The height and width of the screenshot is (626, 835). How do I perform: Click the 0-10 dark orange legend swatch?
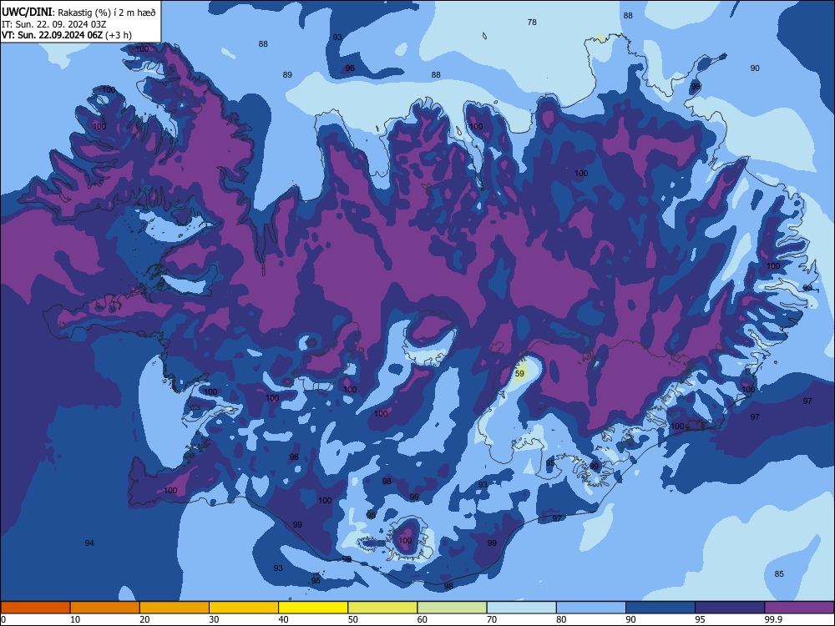[x=35, y=608]
